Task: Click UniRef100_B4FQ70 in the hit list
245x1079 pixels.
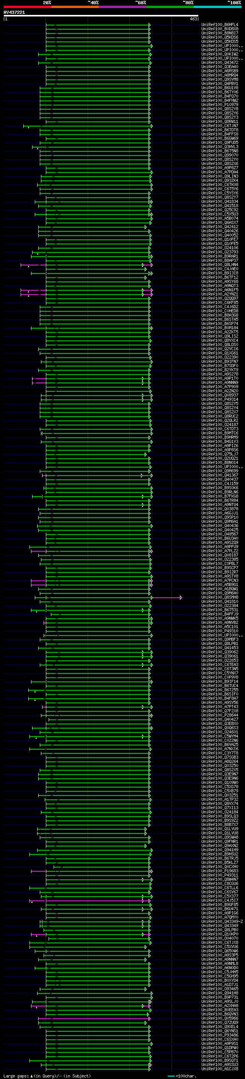Action: [x=220, y=96]
